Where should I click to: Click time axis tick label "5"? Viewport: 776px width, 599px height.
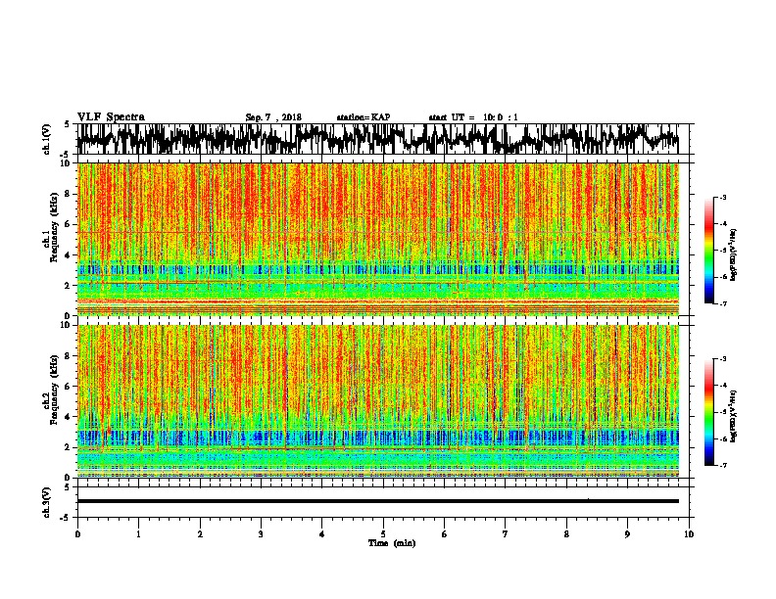point(383,534)
